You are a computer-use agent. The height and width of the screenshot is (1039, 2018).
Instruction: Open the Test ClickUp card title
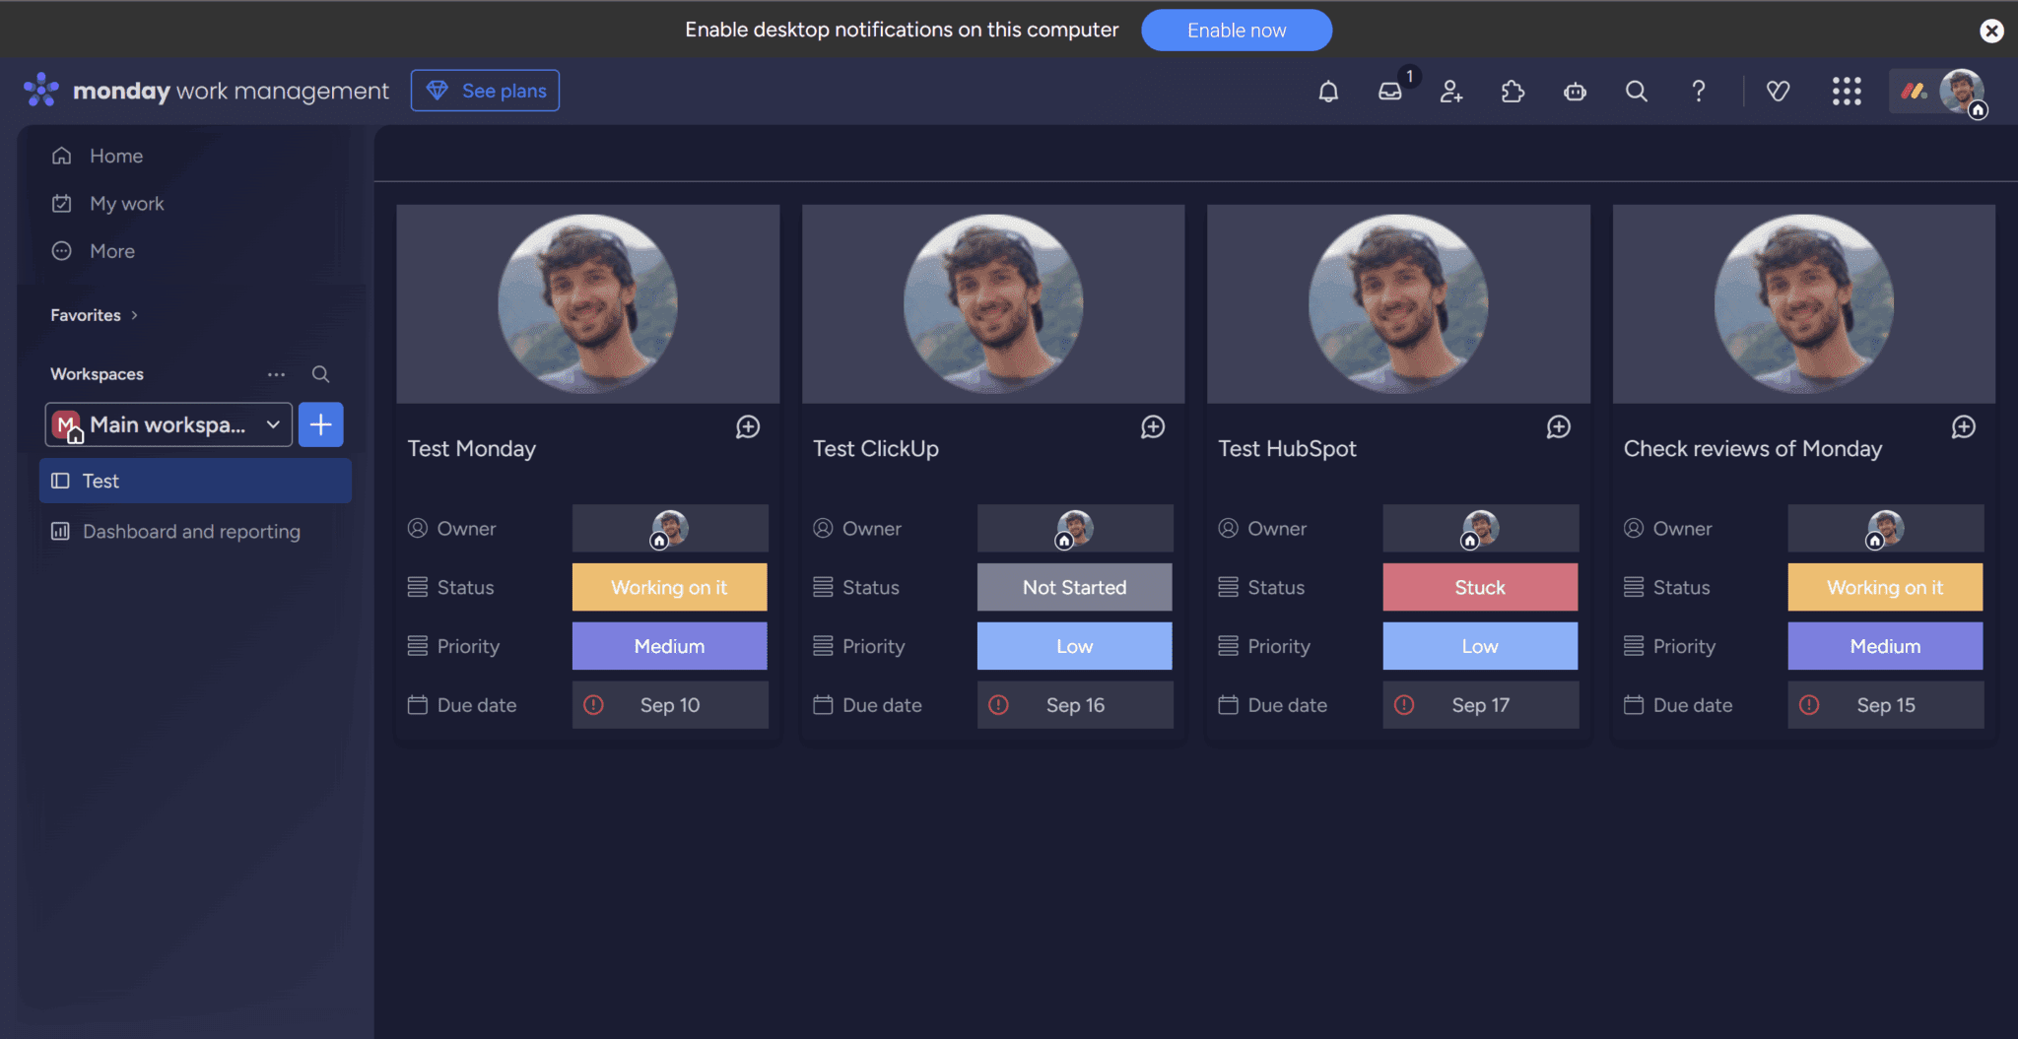[x=876, y=449]
